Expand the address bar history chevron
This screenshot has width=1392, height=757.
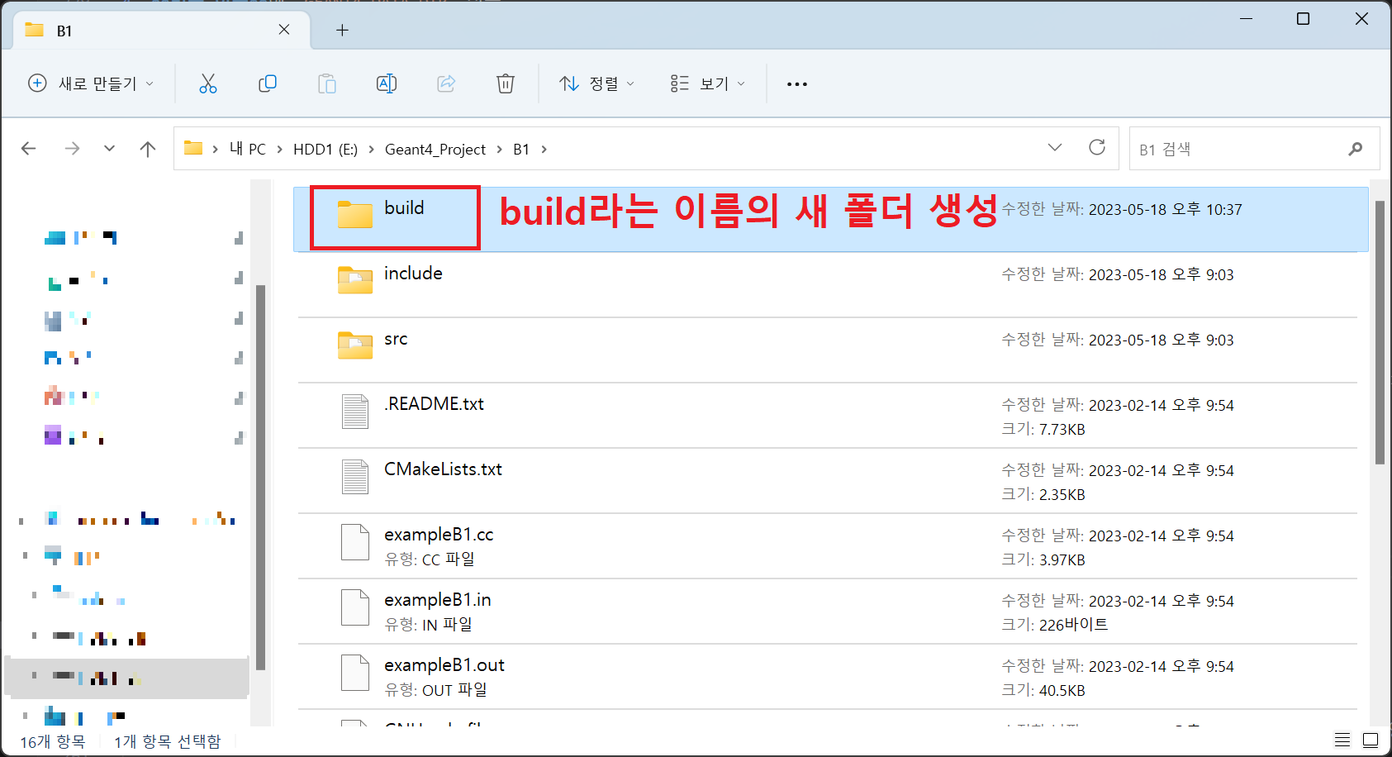point(1055,148)
